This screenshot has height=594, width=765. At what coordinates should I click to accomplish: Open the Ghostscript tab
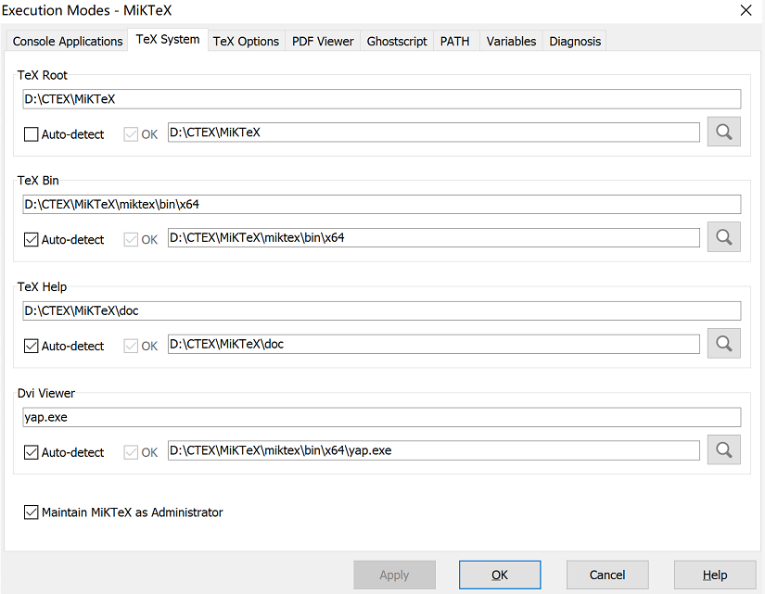(397, 41)
